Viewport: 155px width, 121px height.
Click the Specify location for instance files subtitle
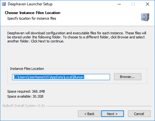[x=32, y=18]
